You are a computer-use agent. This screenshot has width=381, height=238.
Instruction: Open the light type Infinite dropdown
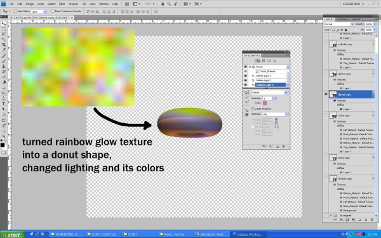(x=270, y=93)
